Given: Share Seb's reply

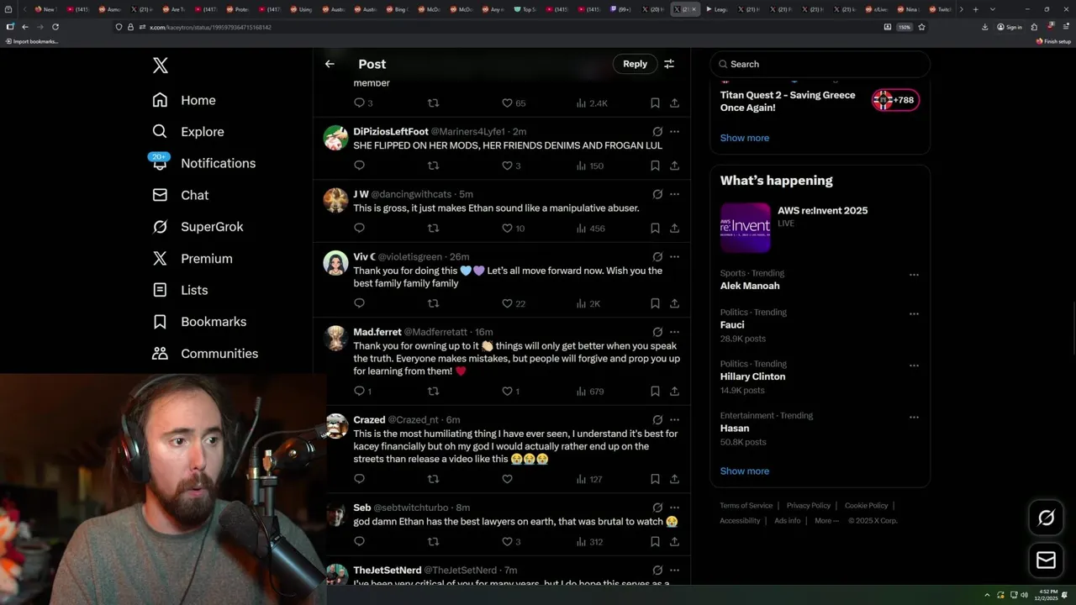Looking at the screenshot, I should click(x=674, y=542).
